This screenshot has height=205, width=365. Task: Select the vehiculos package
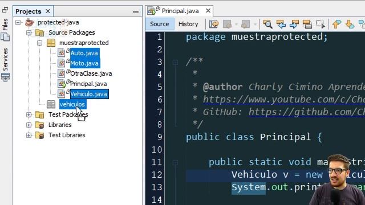pos(72,104)
